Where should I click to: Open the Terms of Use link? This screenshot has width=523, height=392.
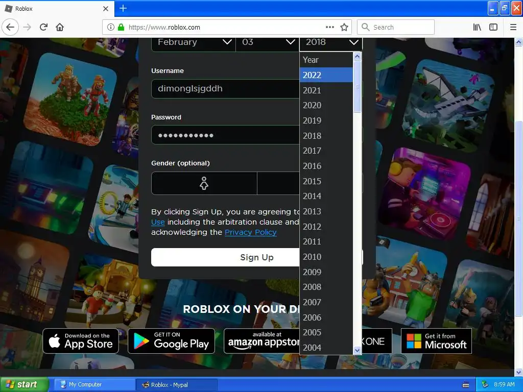158,222
